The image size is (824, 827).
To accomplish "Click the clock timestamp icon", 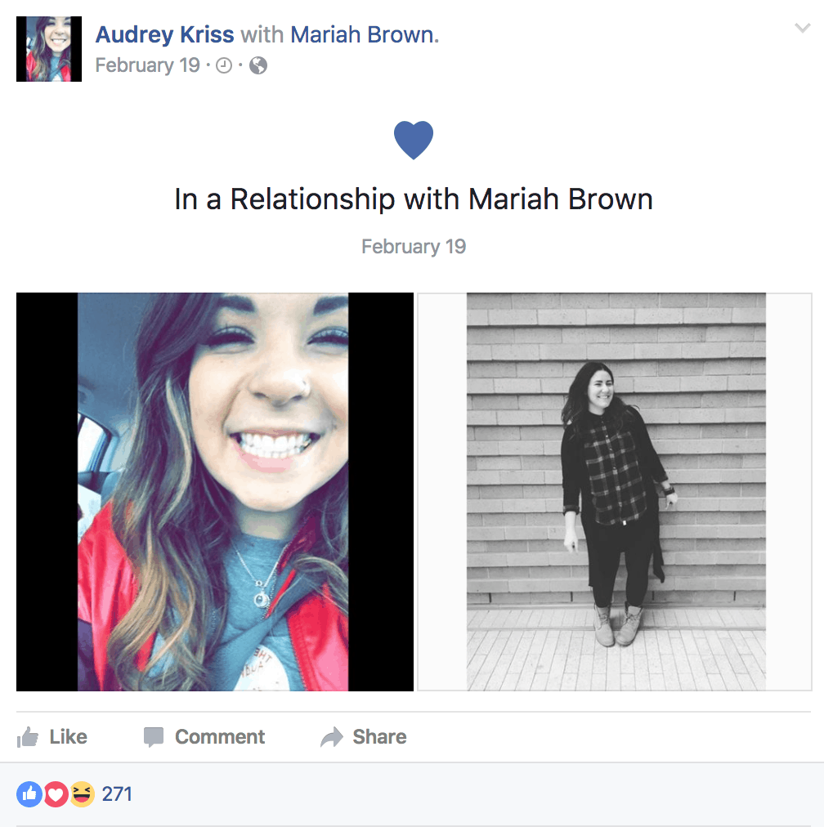I will [224, 65].
